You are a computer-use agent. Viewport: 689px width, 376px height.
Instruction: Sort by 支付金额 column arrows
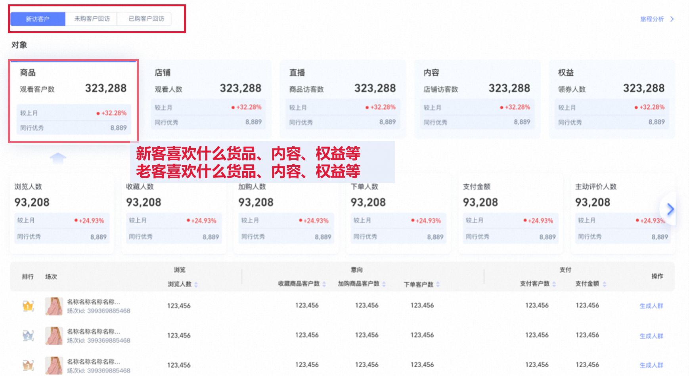(604, 284)
